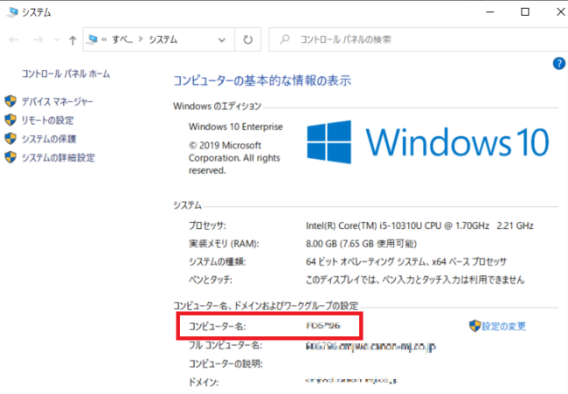The width and height of the screenshot is (568, 394).
Task: Click shield icon beside システムの詳細設定
Action: pyautogui.click(x=10, y=157)
